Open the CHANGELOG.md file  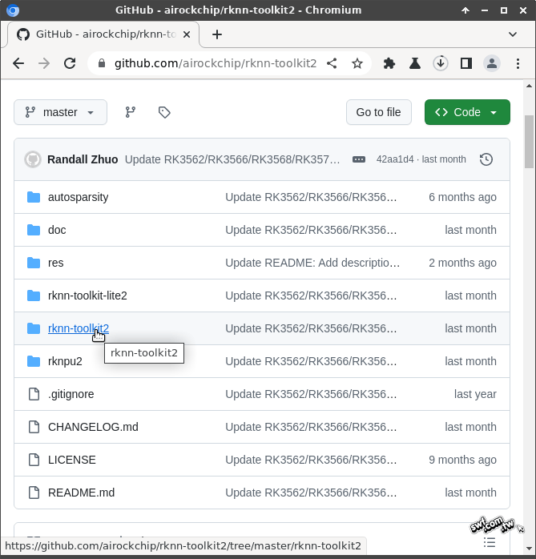coord(93,427)
